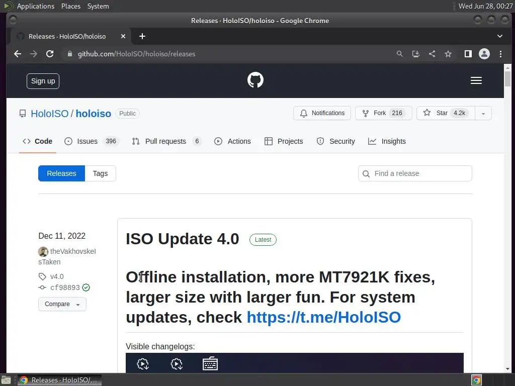Image resolution: width=515 pixels, height=386 pixels.
Task: Open Chrome three-dot menu
Action: (500, 54)
